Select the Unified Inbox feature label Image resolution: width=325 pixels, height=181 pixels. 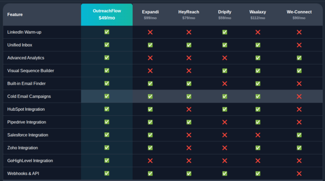click(20, 45)
